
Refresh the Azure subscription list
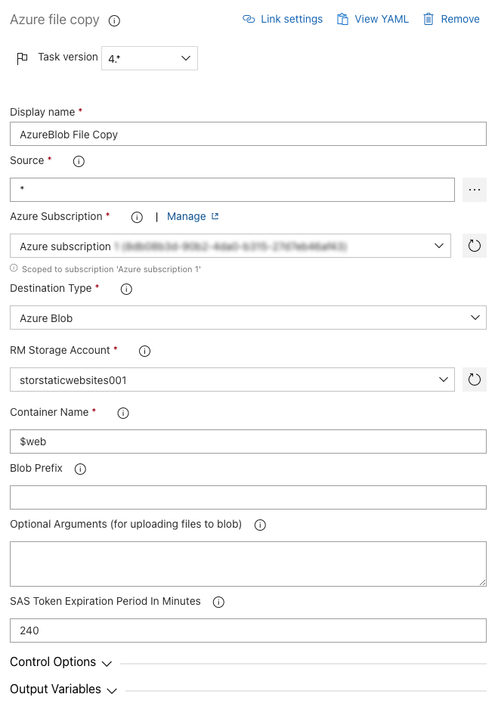click(x=474, y=246)
